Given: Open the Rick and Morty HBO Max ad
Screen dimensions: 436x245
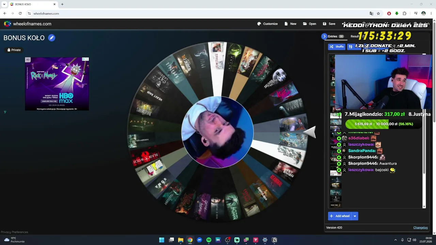Looking at the screenshot, I should click(x=57, y=84).
